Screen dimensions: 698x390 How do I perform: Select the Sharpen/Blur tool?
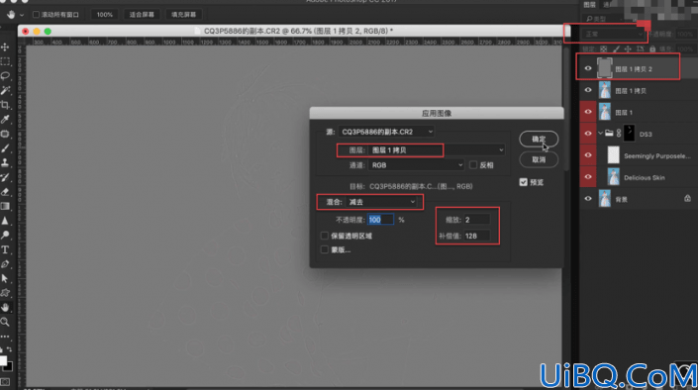(5, 221)
